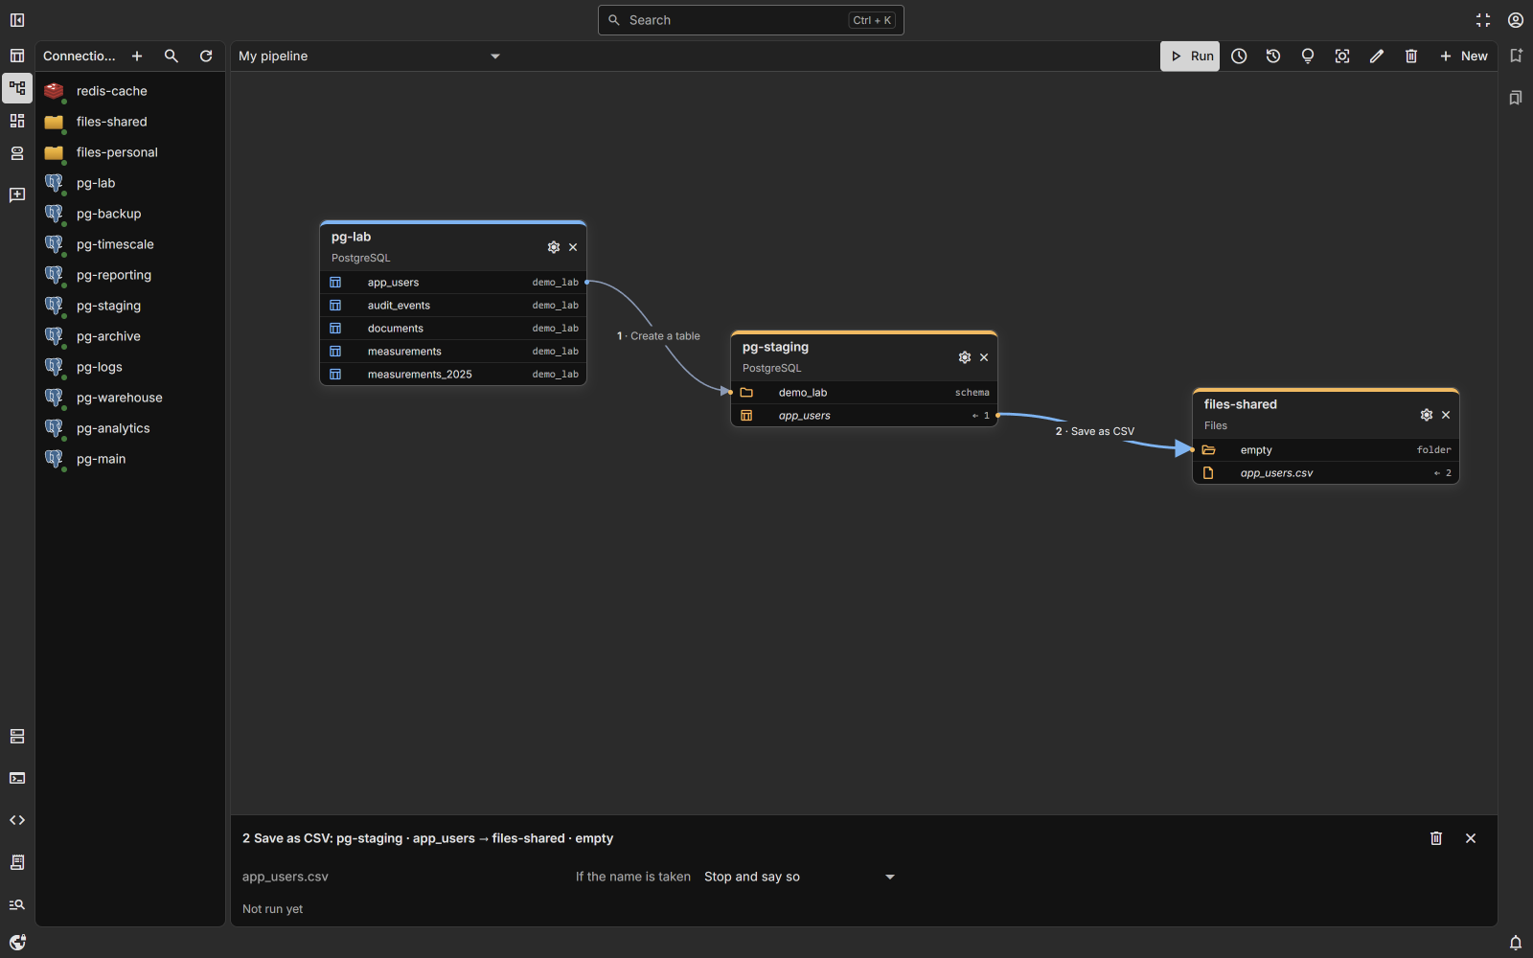Viewport: 1533px width, 958px height.
Task: Delete the Save as CSV step
Action: point(1436,838)
